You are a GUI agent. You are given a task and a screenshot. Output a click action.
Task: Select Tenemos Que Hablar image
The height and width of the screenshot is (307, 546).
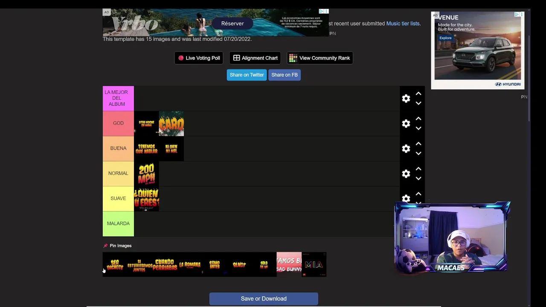146,149
